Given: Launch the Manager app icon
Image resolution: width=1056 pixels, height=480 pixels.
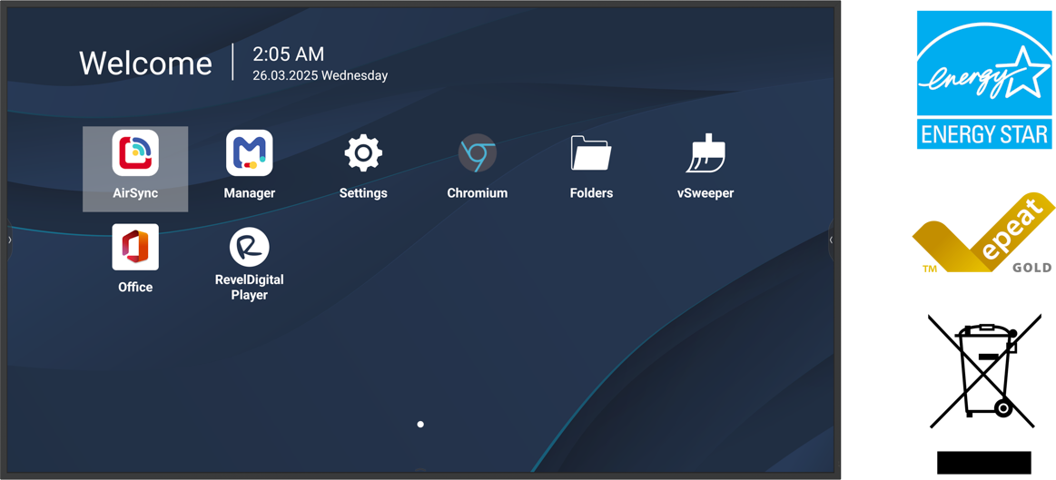Looking at the screenshot, I should point(249,153).
